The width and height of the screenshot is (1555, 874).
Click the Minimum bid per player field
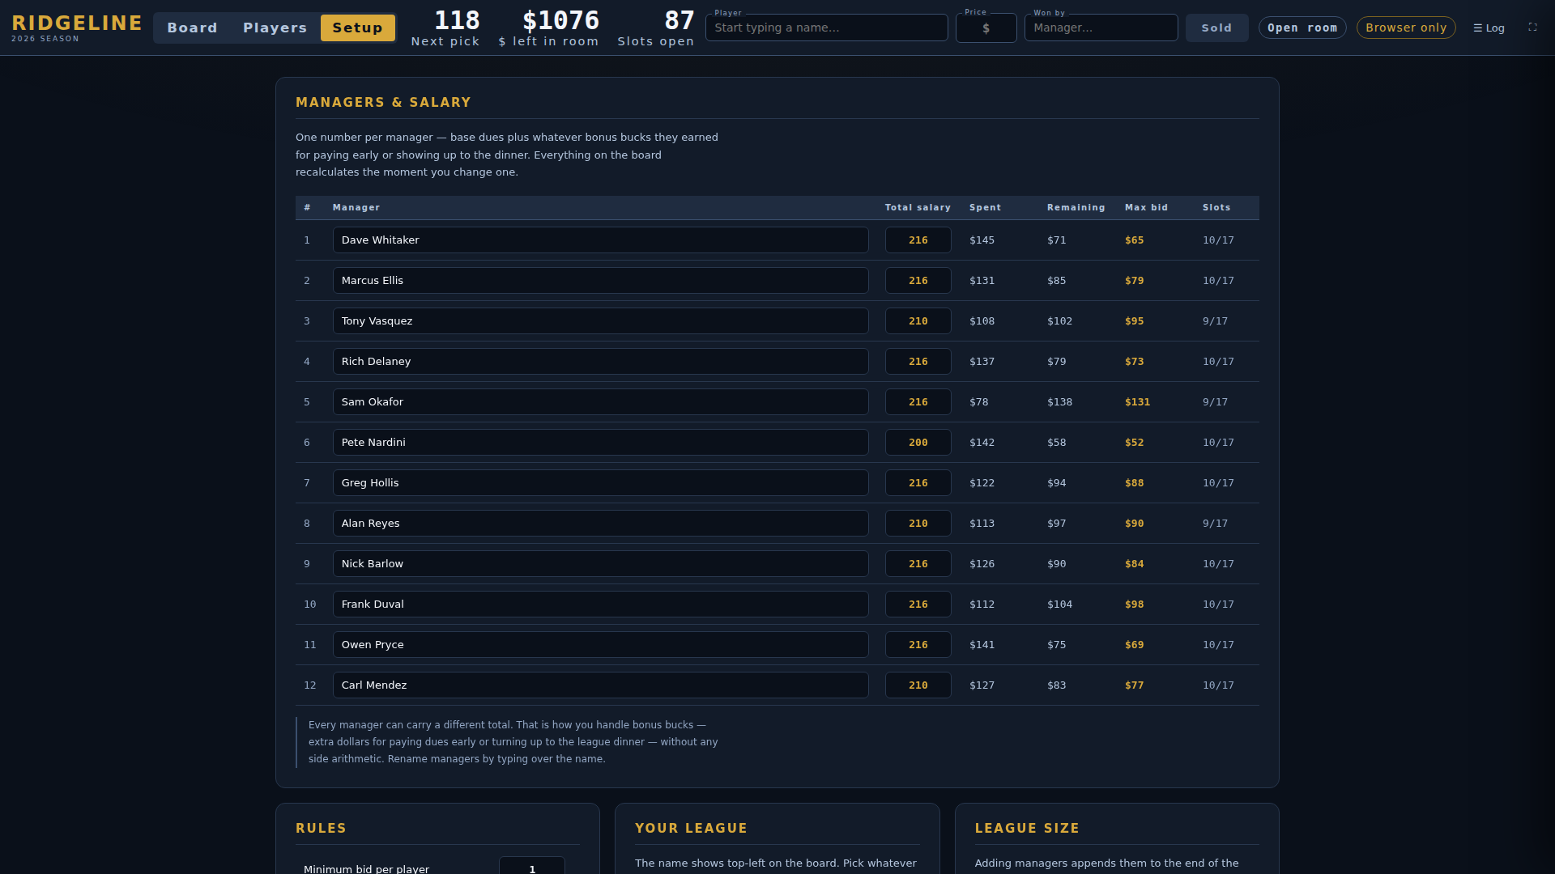pos(532,867)
